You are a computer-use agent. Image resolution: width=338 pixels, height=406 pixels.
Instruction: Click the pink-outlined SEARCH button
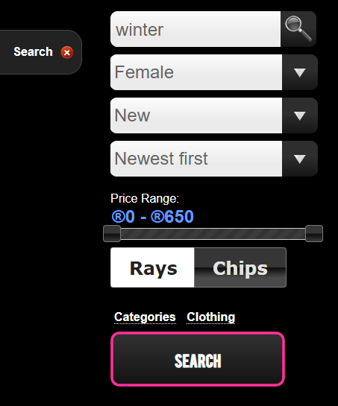[198, 359]
